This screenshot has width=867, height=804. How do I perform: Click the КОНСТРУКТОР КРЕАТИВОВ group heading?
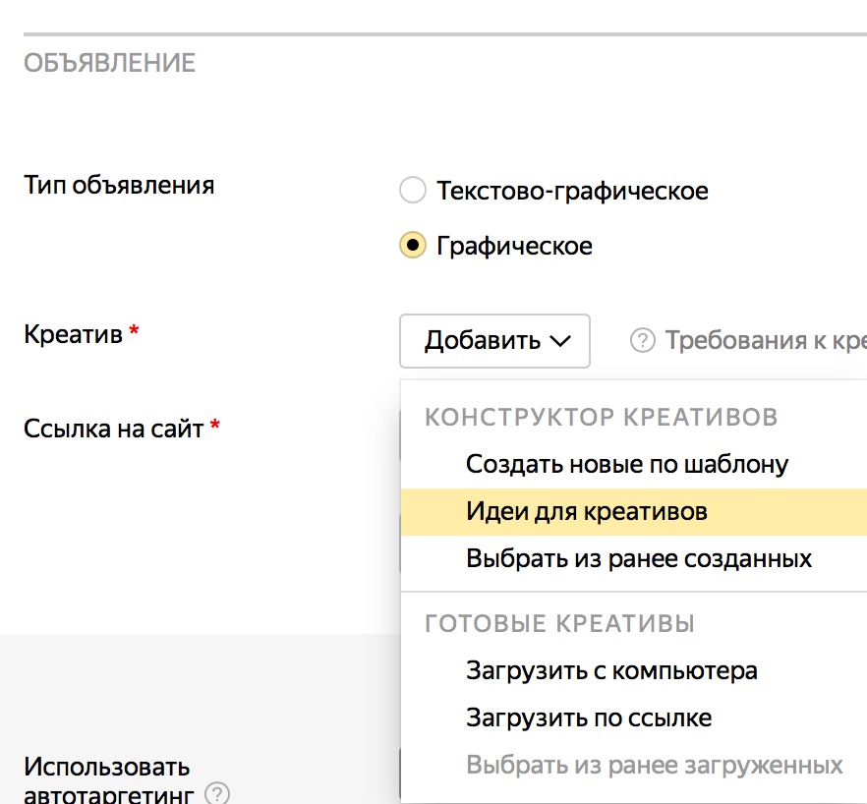pyautogui.click(x=601, y=417)
